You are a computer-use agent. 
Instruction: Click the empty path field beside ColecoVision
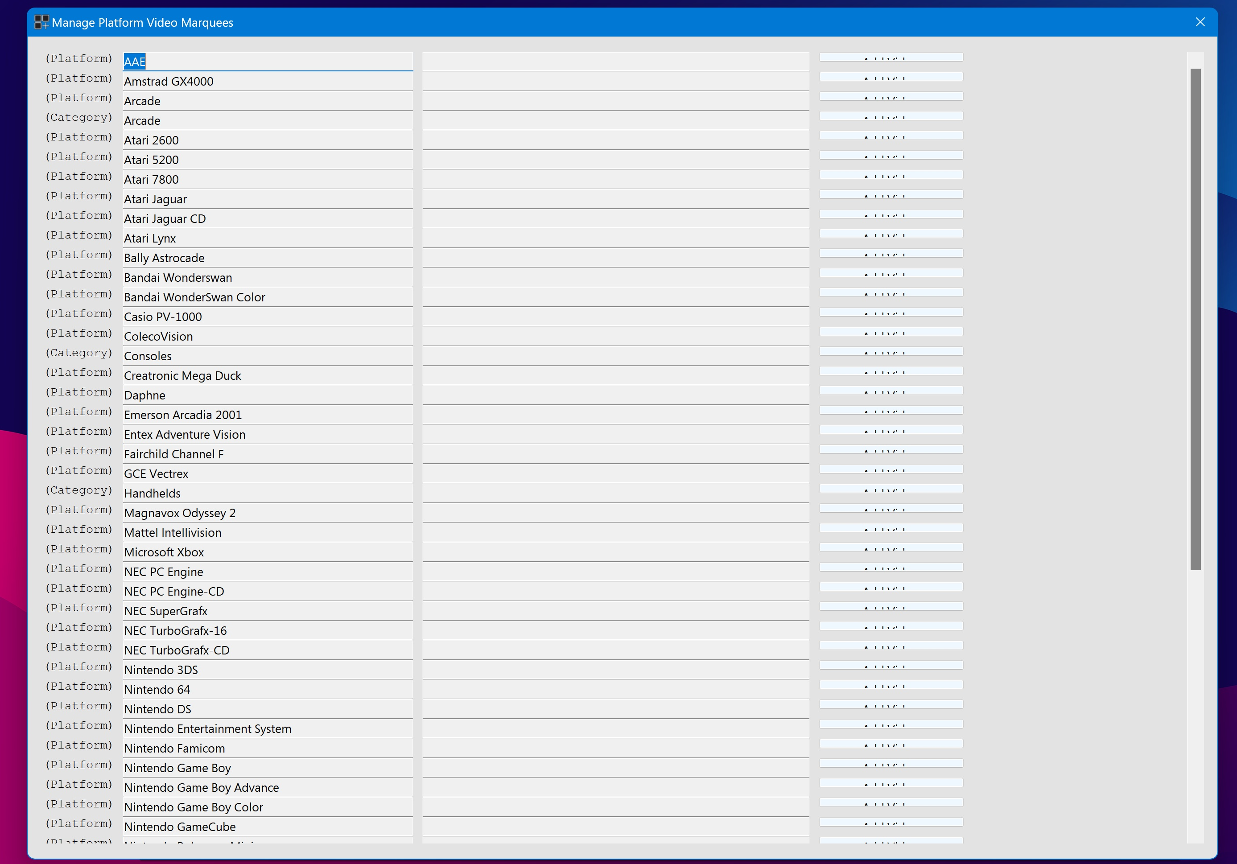coord(616,336)
